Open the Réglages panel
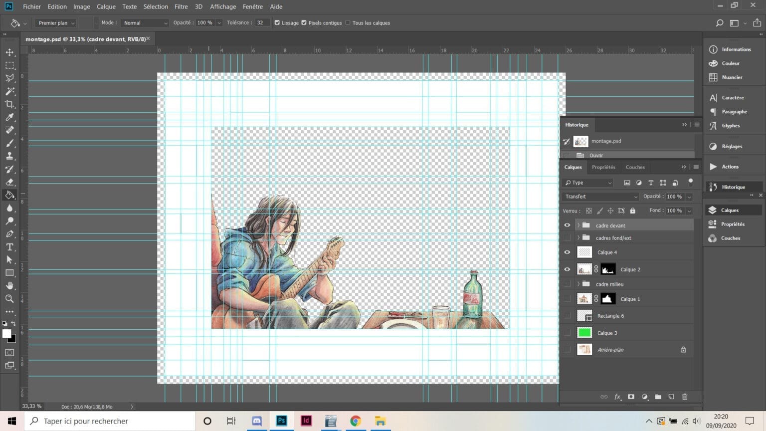 [x=732, y=146]
